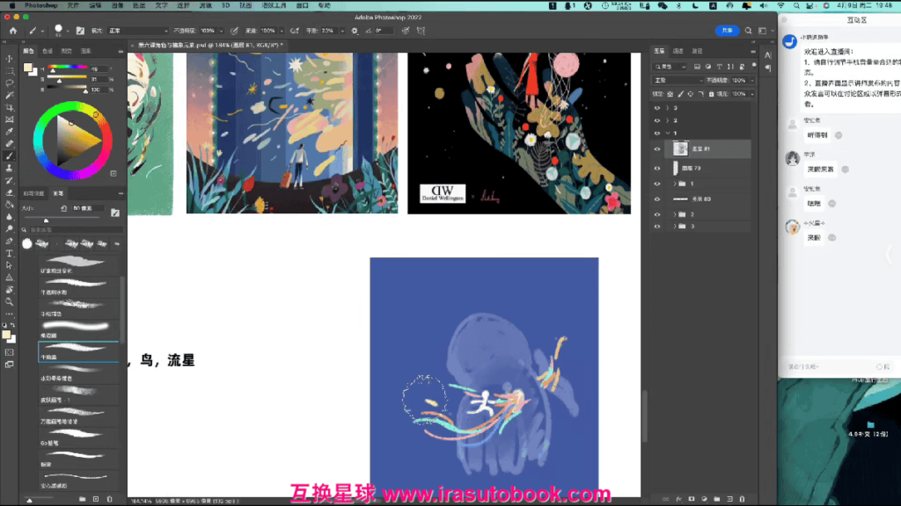Click the hue slider bar
The width and height of the screenshot is (901, 506).
click(x=68, y=68)
